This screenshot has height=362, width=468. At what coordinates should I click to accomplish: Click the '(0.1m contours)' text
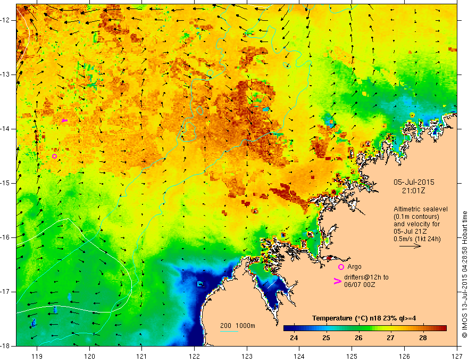click(x=416, y=217)
